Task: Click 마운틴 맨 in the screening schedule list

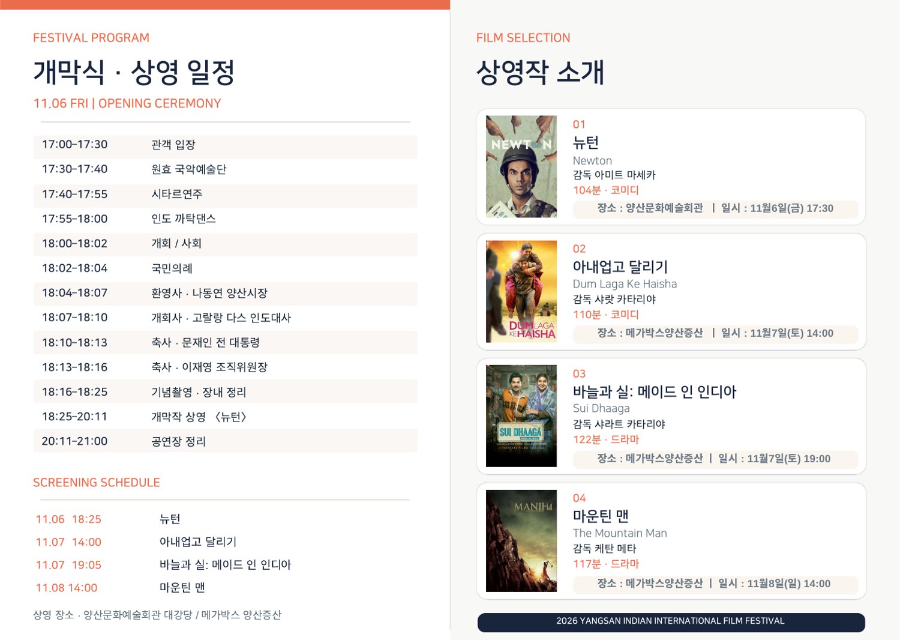Action: tap(182, 588)
